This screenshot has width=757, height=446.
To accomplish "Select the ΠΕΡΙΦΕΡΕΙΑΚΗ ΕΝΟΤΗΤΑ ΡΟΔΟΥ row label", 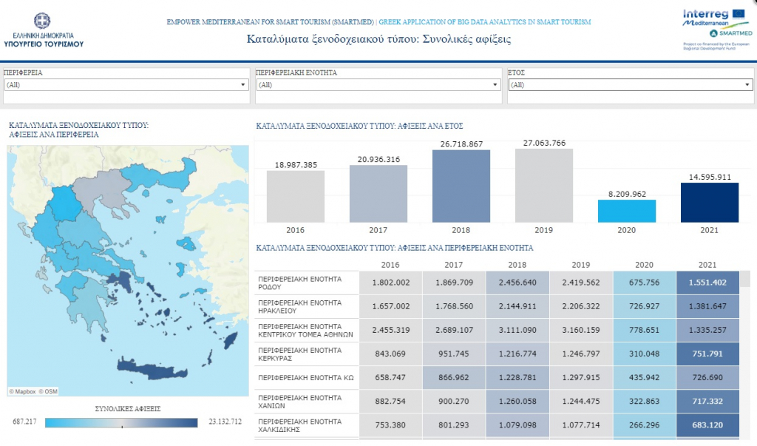I will (x=306, y=283).
